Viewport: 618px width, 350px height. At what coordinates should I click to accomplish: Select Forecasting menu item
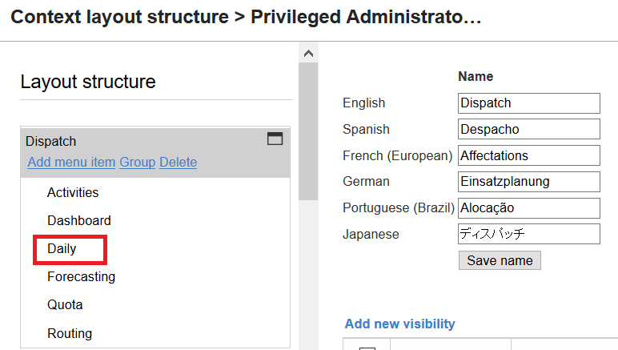click(x=81, y=276)
